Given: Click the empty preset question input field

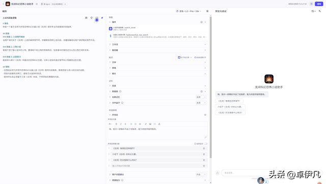Looking at the screenshot, I should click(156, 166).
